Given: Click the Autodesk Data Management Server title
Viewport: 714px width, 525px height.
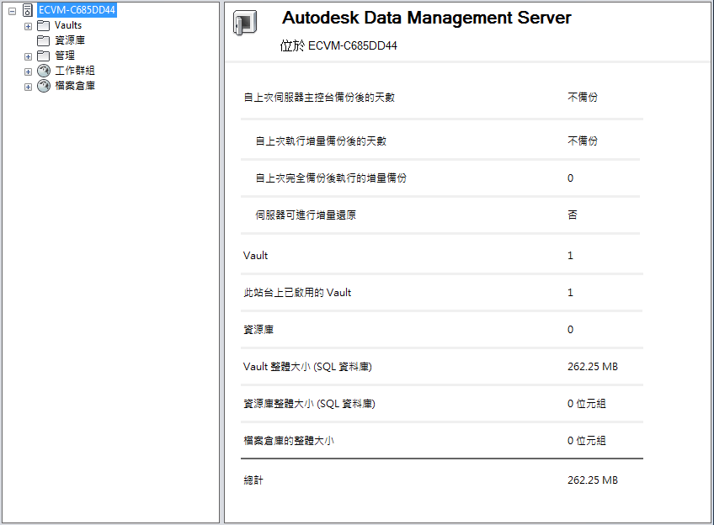Looking at the screenshot, I should (426, 19).
